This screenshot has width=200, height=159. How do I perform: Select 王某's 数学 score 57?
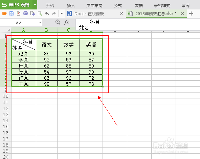coord(69,84)
